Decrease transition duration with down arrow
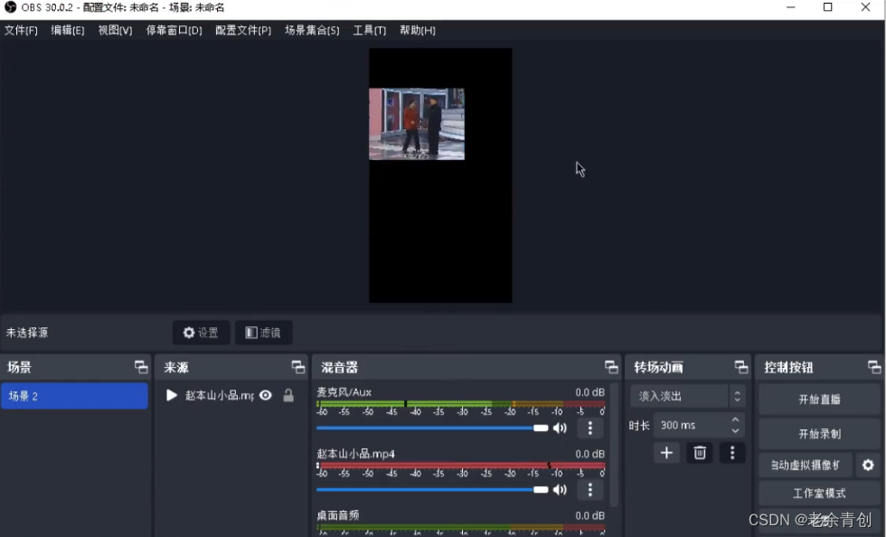Viewport: 886px width, 537px height. click(x=735, y=430)
